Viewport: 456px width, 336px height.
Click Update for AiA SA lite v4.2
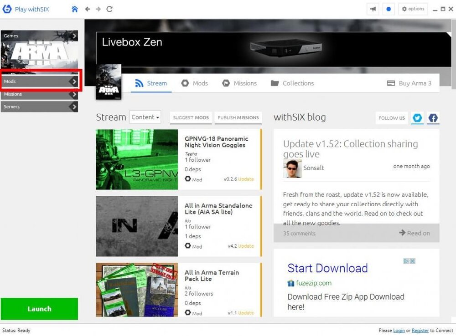coord(246,246)
